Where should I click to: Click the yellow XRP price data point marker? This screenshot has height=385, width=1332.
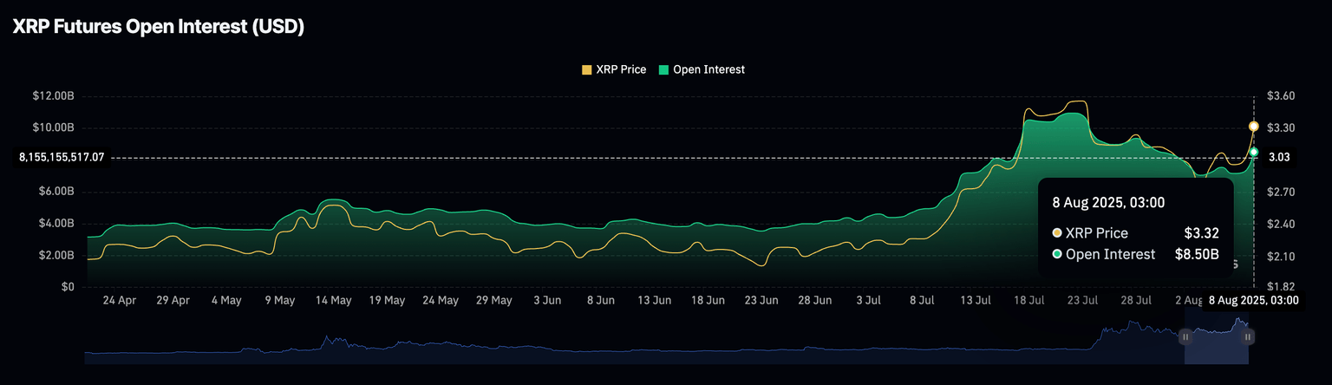tap(1253, 127)
